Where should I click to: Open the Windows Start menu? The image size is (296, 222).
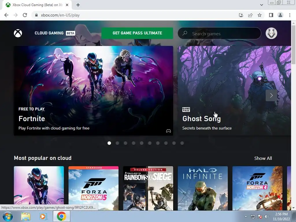pos(8,216)
